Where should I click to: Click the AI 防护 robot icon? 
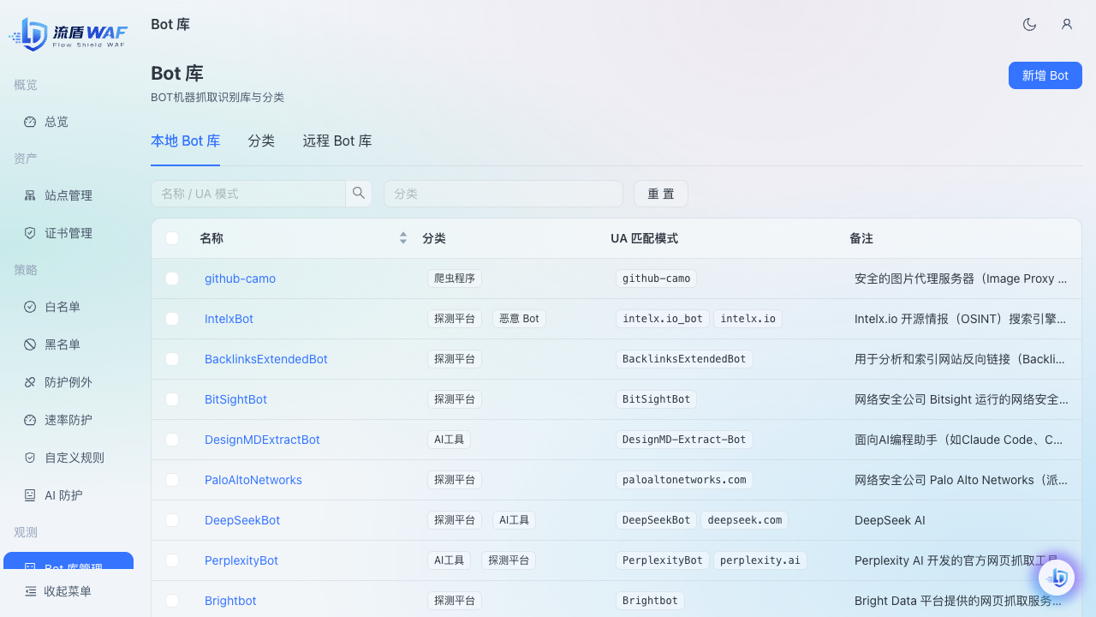[30, 495]
